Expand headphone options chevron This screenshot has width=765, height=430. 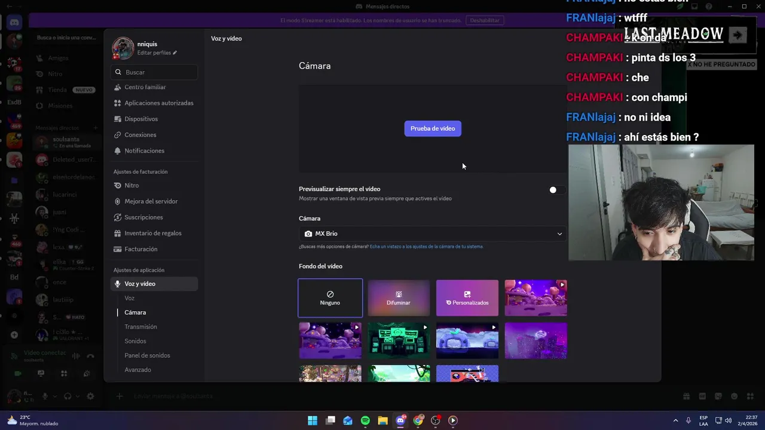click(78, 396)
